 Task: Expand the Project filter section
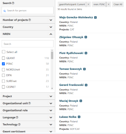27,96
